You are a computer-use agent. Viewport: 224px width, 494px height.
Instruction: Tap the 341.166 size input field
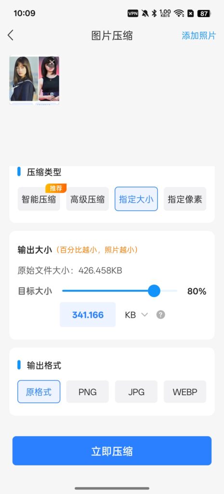pos(88,315)
